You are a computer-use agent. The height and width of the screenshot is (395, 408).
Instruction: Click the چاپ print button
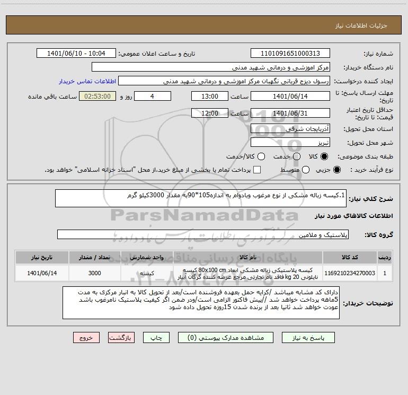(x=156, y=338)
